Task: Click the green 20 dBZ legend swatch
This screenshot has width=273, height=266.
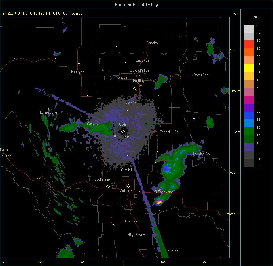Action: pyautogui.click(x=249, y=131)
